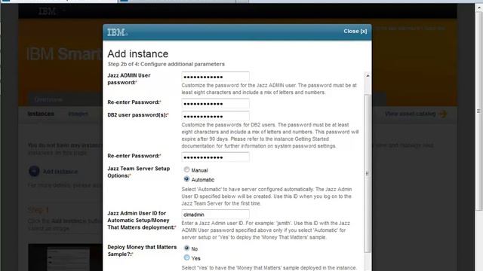Select the Automatic setup option
This screenshot has height=271, width=483.
(186, 179)
